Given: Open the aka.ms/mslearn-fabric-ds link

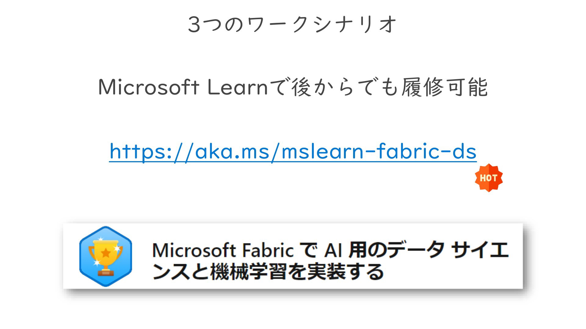Looking at the screenshot, I should [293, 151].
